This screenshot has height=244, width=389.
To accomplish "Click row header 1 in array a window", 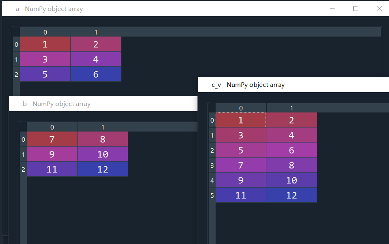I will [x=16, y=59].
